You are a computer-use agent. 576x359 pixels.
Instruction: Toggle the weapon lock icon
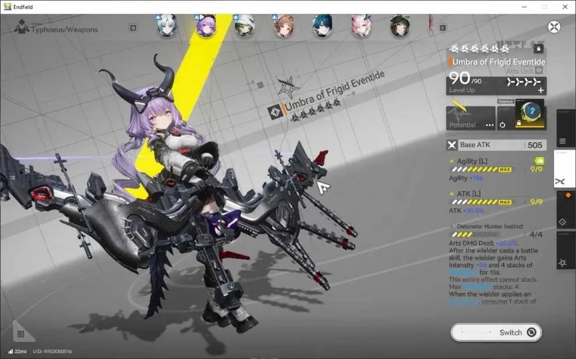point(538,48)
